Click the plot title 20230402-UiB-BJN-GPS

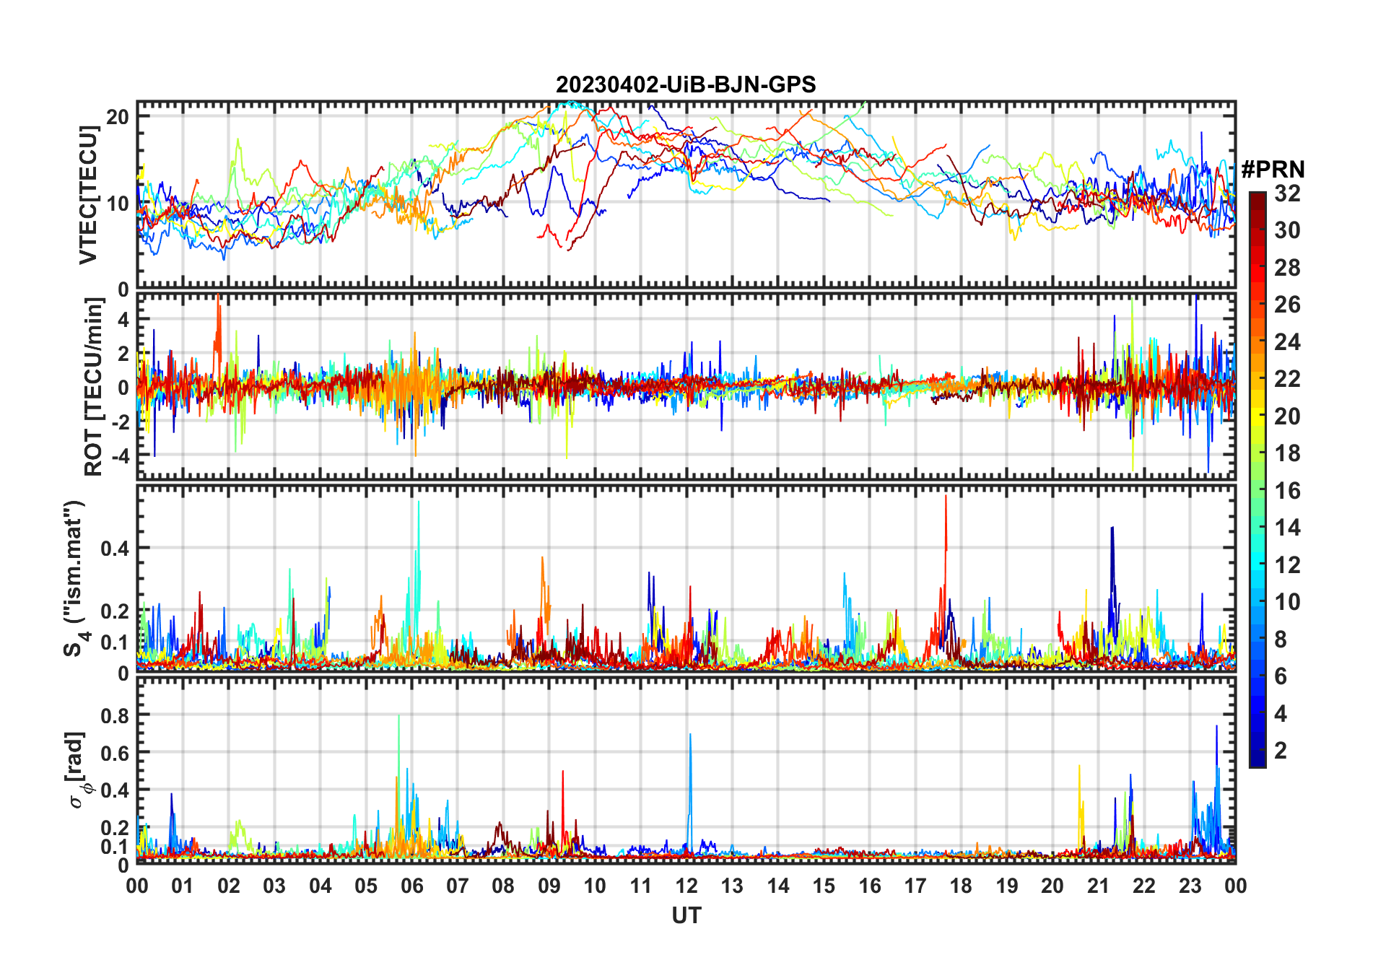[x=686, y=85]
